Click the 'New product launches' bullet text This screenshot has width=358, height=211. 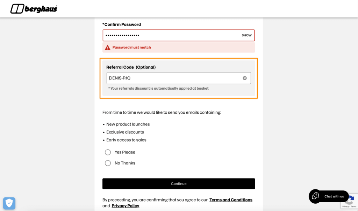coord(128,124)
